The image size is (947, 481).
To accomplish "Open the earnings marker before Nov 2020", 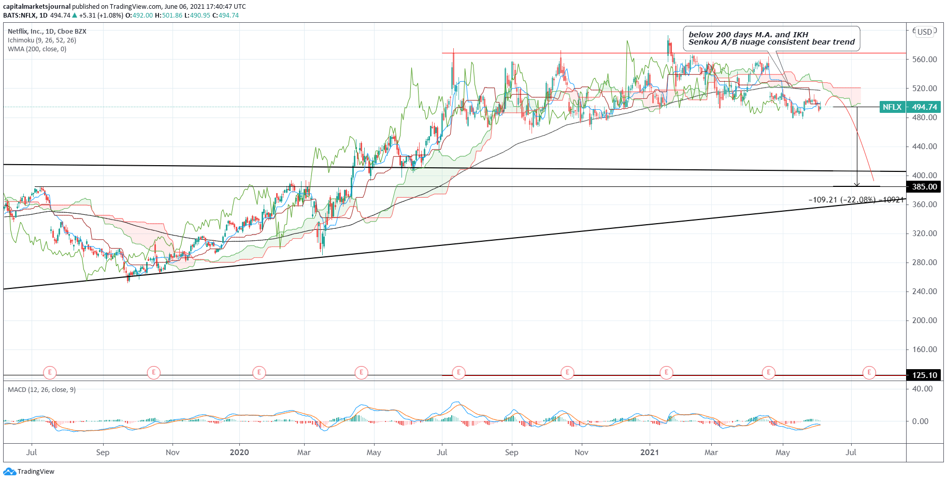I will point(567,372).
